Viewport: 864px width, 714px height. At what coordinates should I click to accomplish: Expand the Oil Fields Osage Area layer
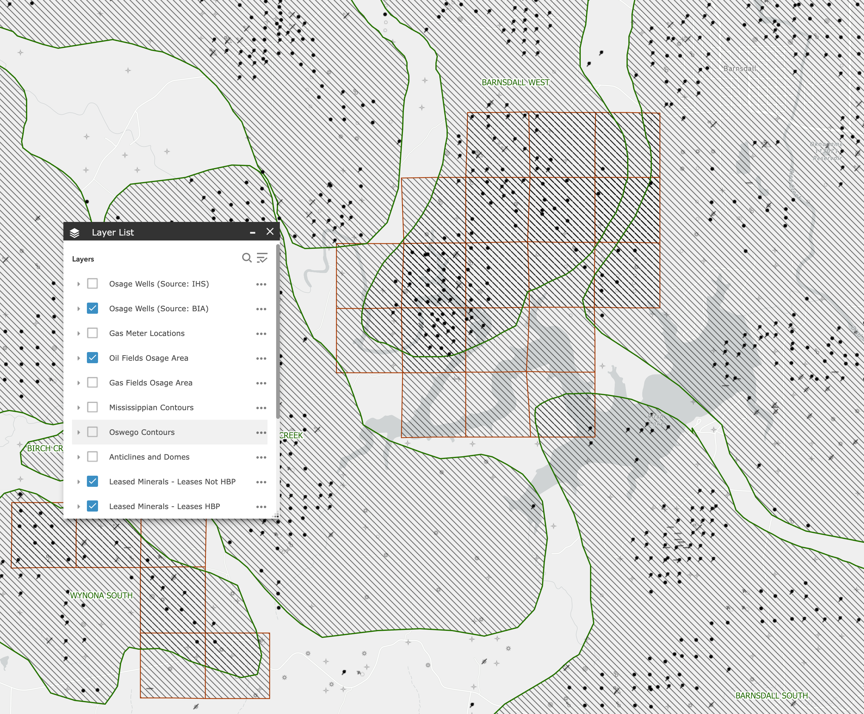click(x=79, y=358)
